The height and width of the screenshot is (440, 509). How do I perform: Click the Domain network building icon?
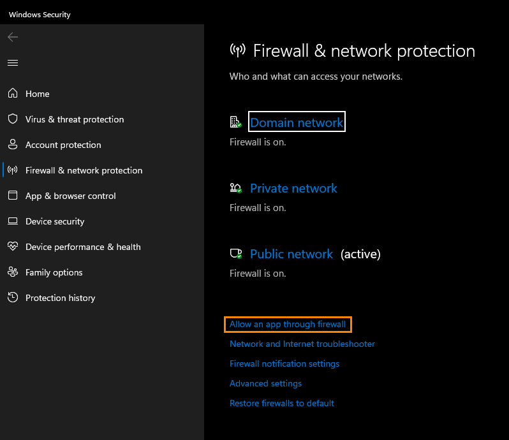(x=235, y=122)
